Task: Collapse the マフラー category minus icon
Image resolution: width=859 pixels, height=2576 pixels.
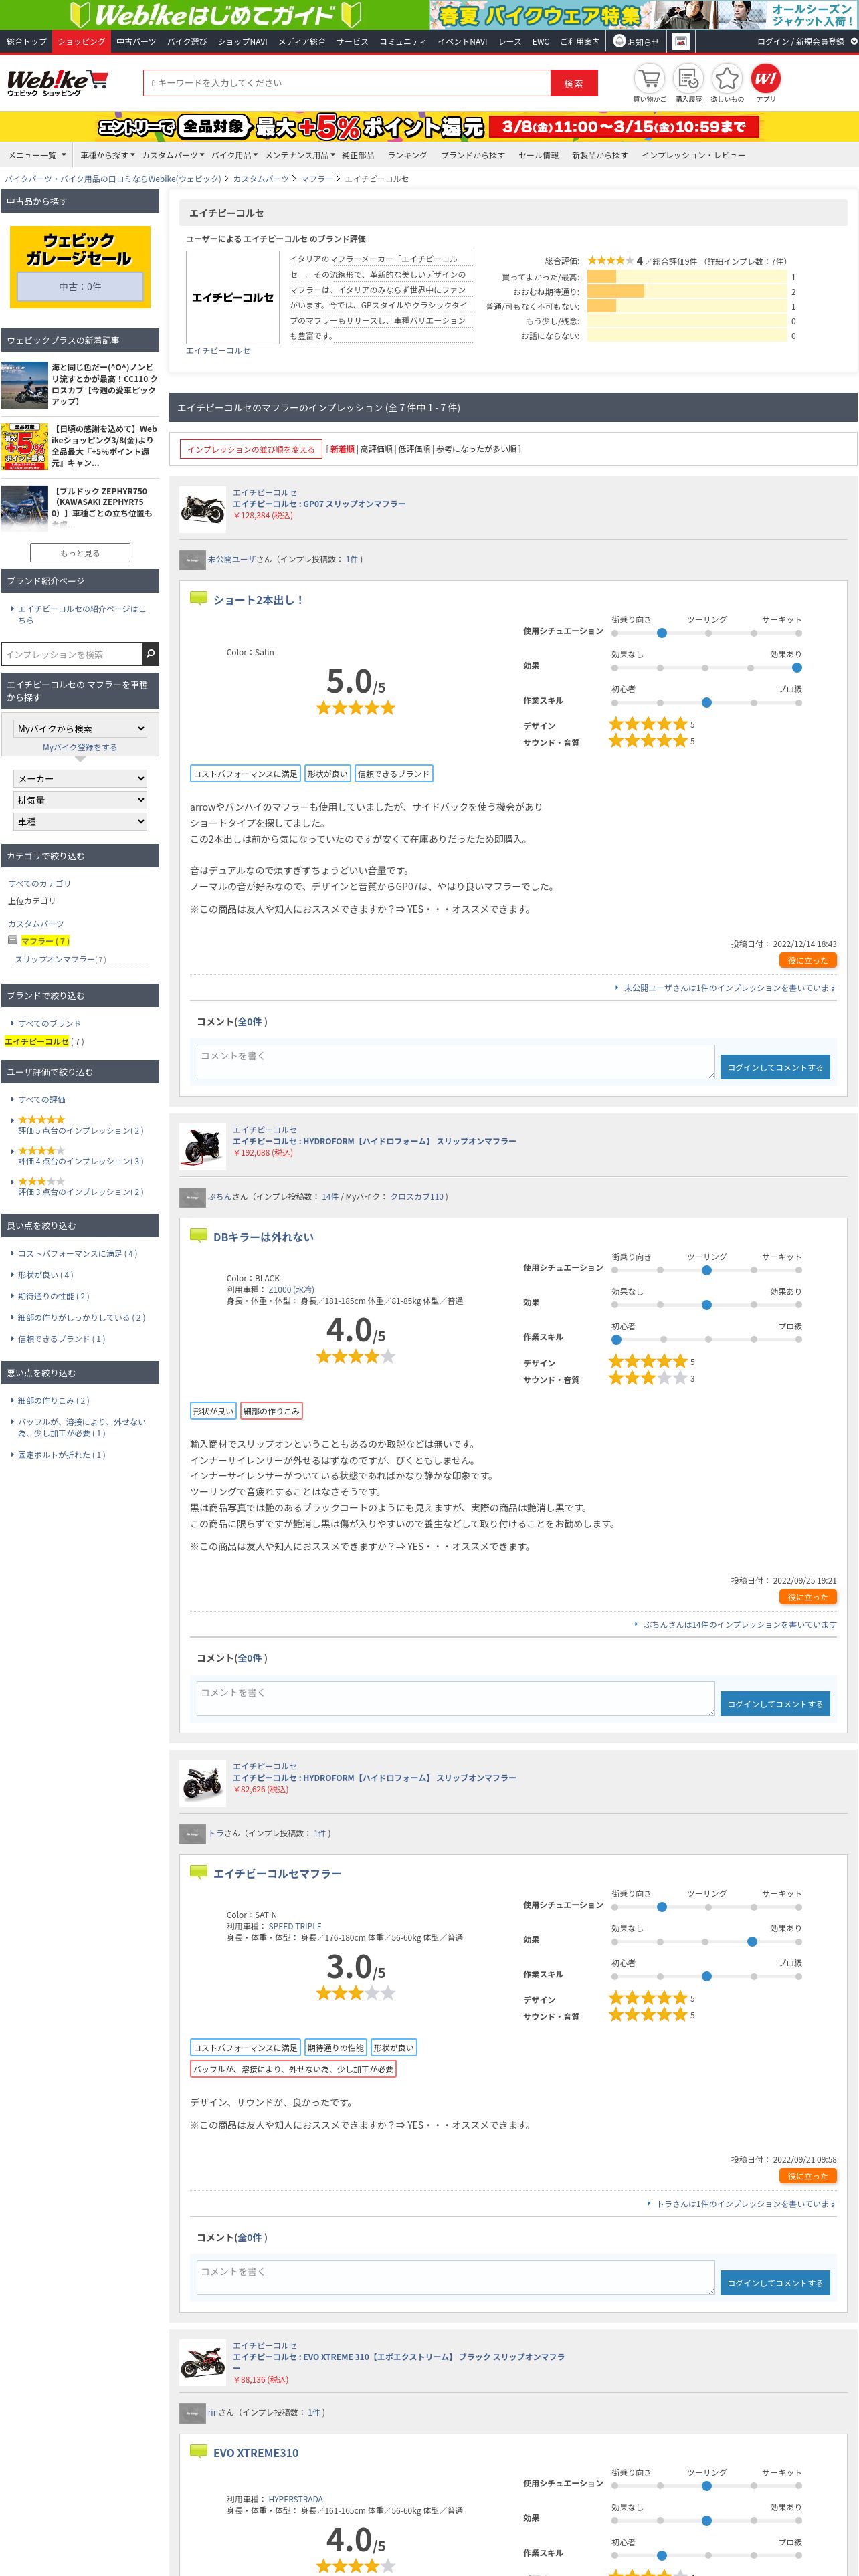Action: [13, 940]
